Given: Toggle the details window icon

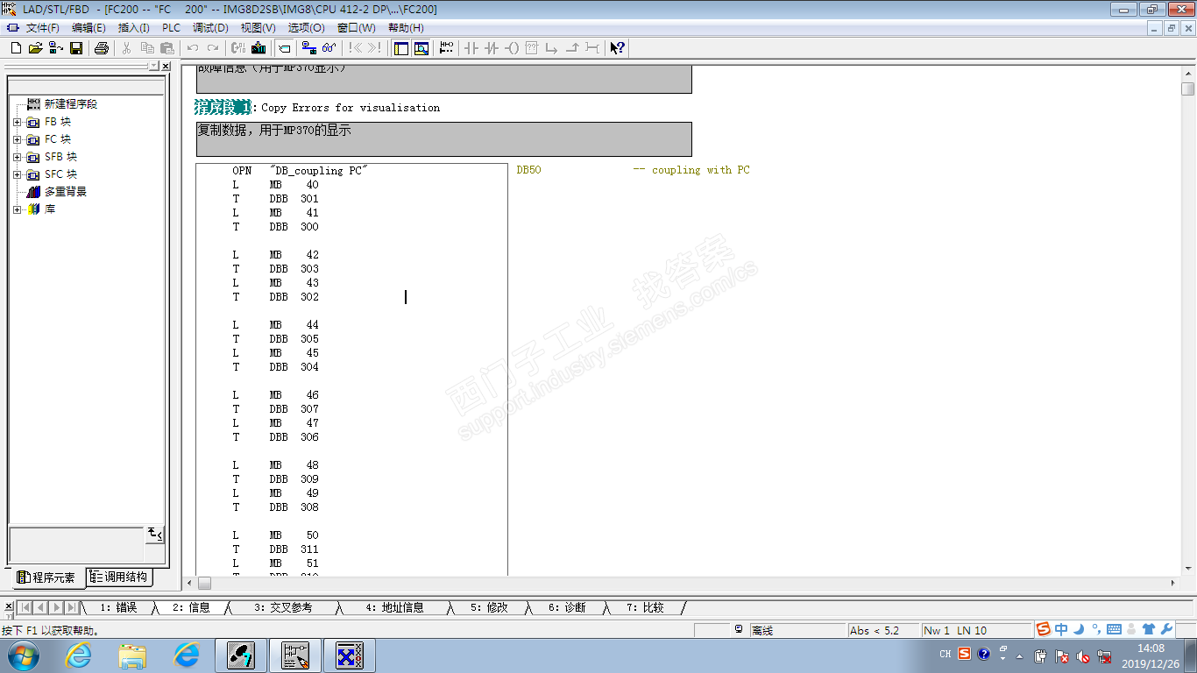Looking at the screenshot, I should click(x=421, y=48).
